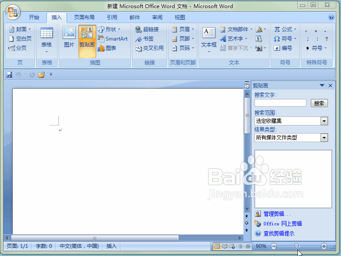Insert a blank page (空白页)
This screenshot has height=256, width=341.
(x=20, y=39)
